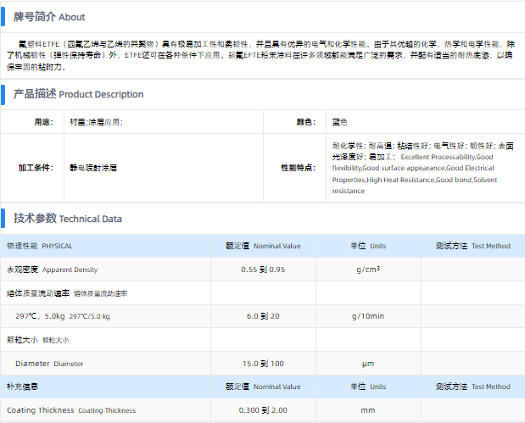Viewport: 525px width, 423px height.
Task: Click the 0.55 到 0.95 density value
Action: [x=262, y=270]
